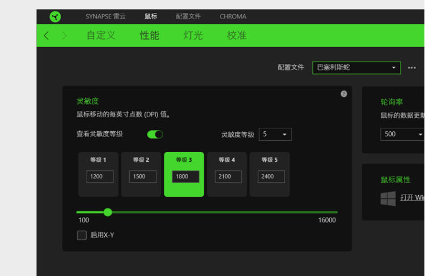Click the 1500 DPI input field

[143, 176]
